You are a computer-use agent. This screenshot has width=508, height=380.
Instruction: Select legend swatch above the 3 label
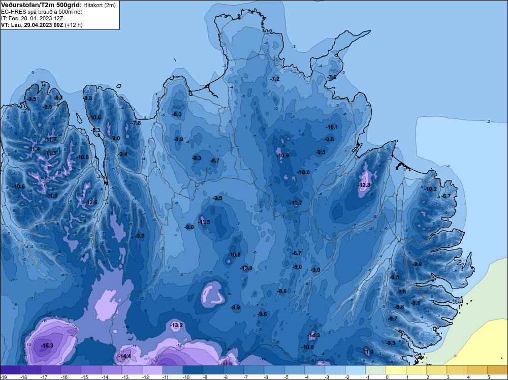point(457,370)
